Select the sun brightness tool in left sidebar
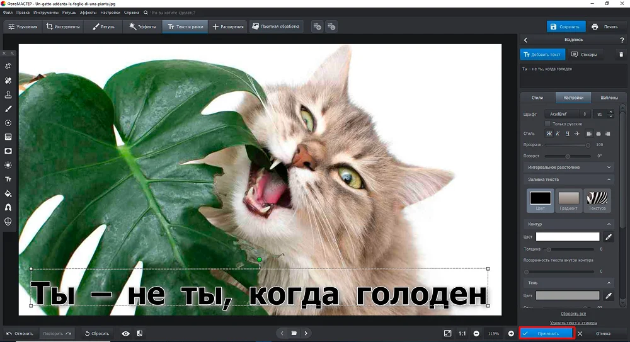Viewport: 630px width, 342px height. click(8, 165)
